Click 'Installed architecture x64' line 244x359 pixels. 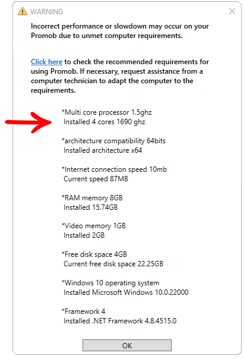pyautogui.click(x=103, y=150)
